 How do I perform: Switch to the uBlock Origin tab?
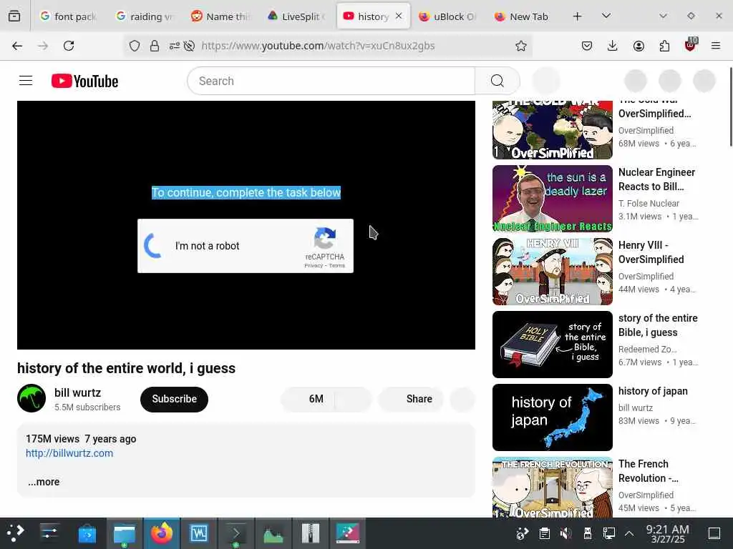pos(448,16)
